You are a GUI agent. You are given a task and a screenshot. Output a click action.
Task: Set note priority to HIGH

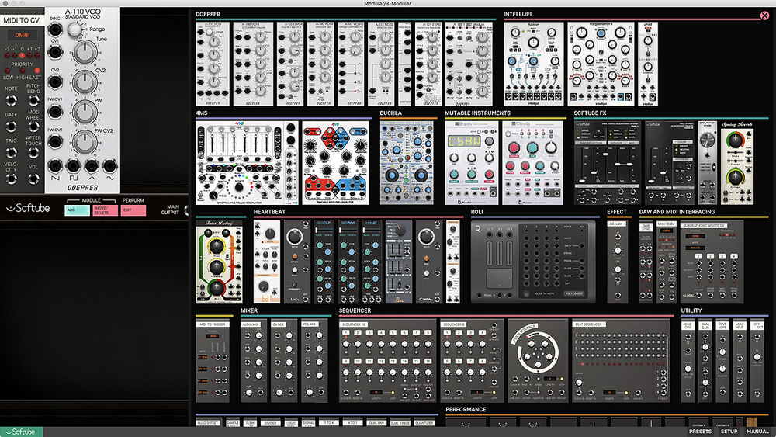tap(23, 71)
